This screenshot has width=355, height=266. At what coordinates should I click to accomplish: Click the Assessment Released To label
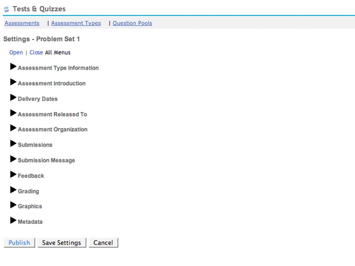coord(52,115)
